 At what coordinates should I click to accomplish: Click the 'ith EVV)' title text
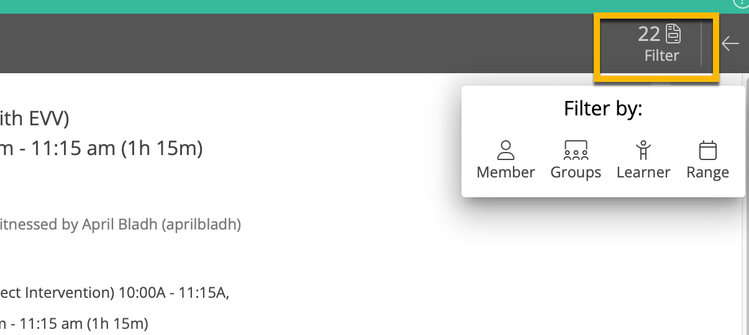click(34, 117)
